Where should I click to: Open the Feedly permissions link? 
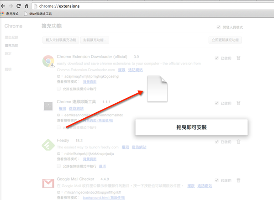(x=125, y=147)
